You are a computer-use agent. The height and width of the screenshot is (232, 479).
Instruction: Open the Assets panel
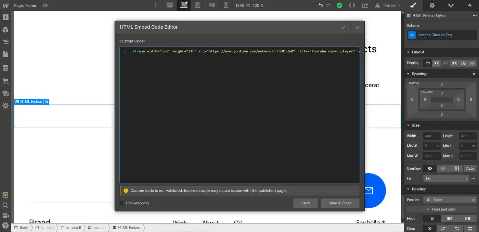5,93
